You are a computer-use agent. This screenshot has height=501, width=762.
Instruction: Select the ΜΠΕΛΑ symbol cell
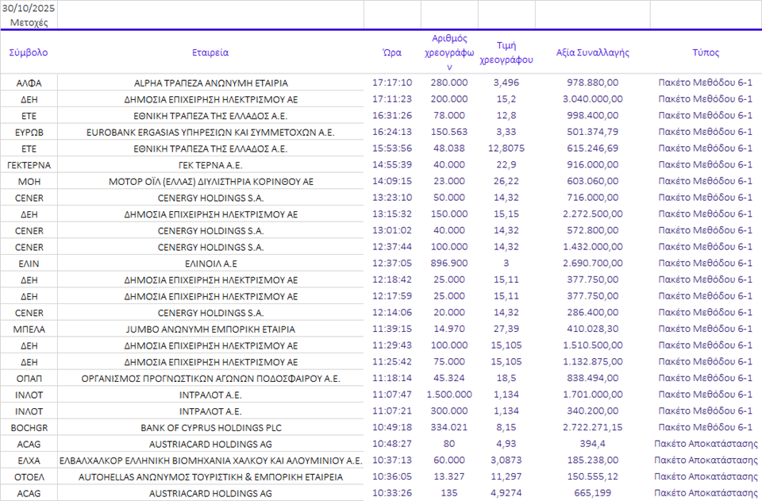click(29, 329)
